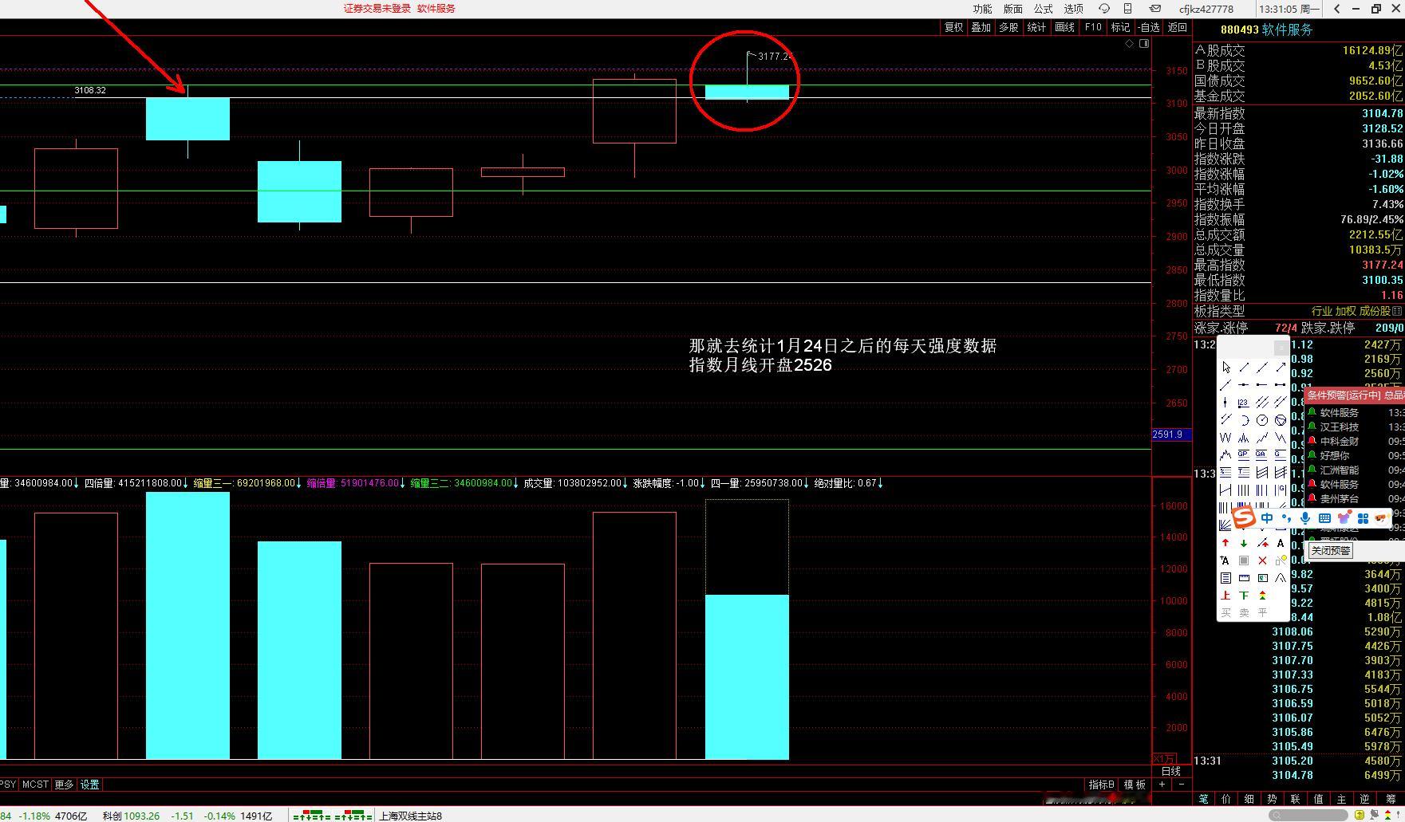Toggle the small window icon above chart
The width and height of the screenshot is (1405, 822).
tap(1144, 44)
